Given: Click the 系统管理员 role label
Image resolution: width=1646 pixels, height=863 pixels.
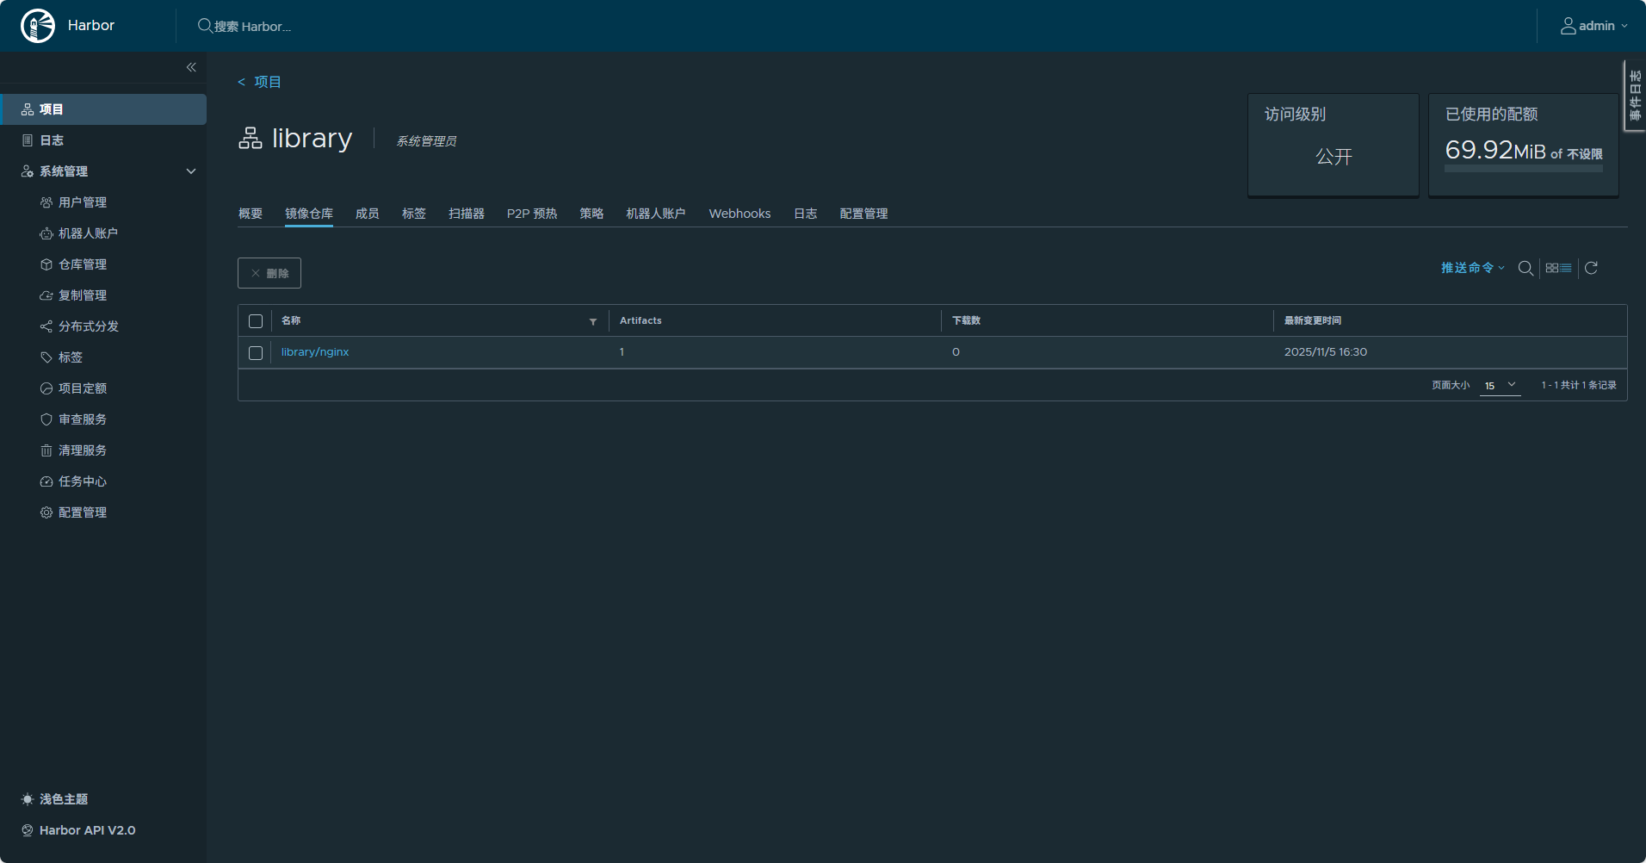Looking at the screenshot, I should tap(427, 141).
